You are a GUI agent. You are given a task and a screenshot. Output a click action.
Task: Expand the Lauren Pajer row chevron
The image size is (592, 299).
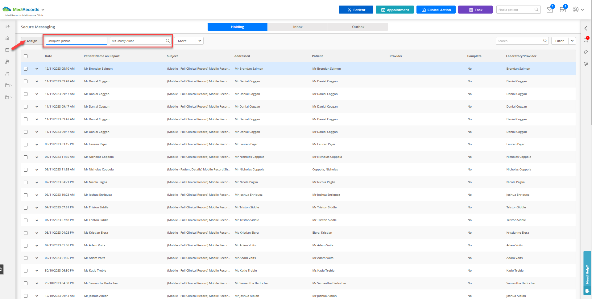coord(37,145)
